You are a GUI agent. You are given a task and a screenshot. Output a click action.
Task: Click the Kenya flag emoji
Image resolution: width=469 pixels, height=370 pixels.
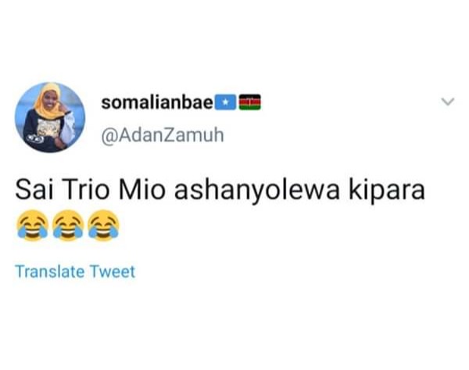[250, 102]
